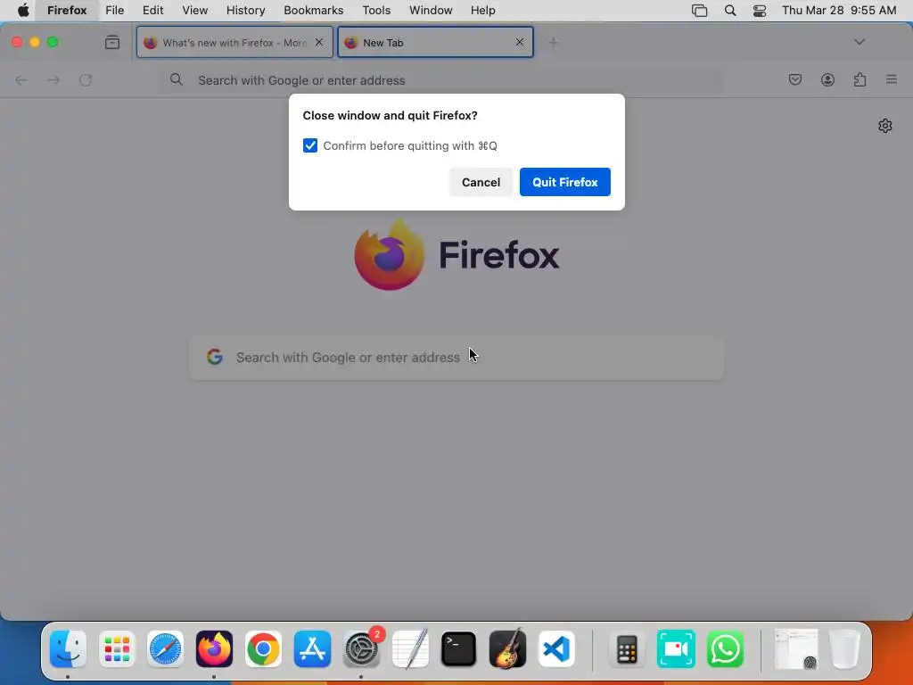Image resolution: width=913 pixels, height=685 pixels.
Task: Launch Google Chrome from the Dock
Action: [x=263, y=649]
